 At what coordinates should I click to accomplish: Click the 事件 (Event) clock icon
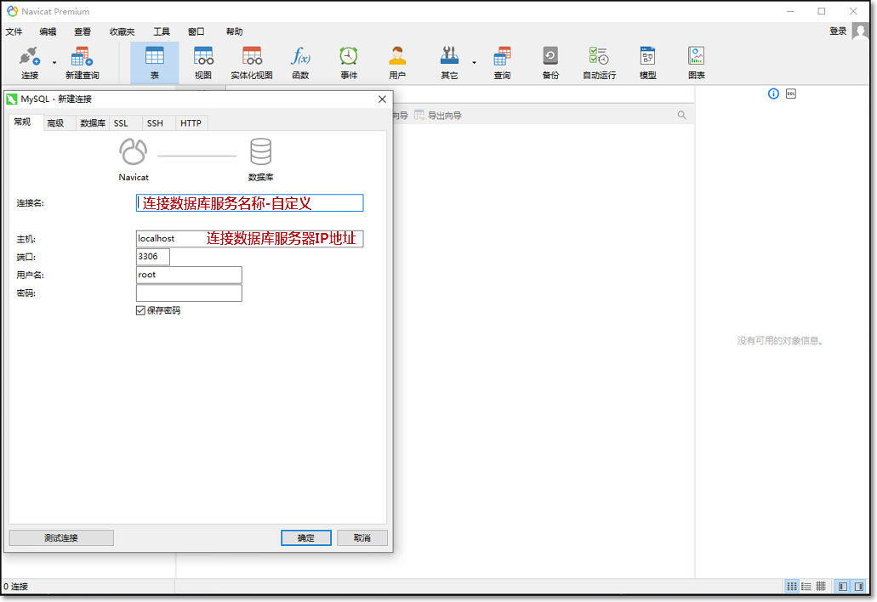(349, 63)
